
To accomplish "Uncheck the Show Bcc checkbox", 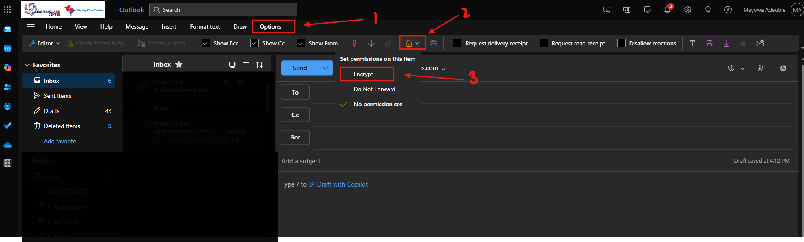I will click(206, 43).
